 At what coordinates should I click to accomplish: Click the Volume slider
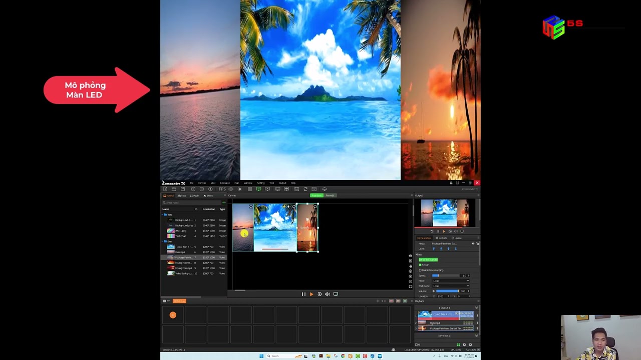pos(447,291)
